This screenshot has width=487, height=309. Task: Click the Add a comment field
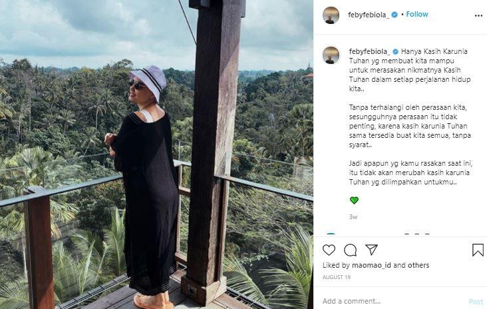393,301
